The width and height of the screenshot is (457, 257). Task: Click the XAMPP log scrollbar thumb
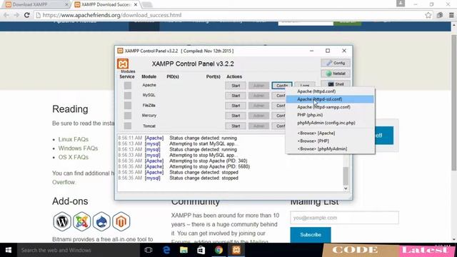click(x=346, y=176)
